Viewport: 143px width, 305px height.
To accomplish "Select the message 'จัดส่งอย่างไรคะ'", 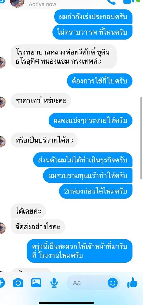I will 38,227.
